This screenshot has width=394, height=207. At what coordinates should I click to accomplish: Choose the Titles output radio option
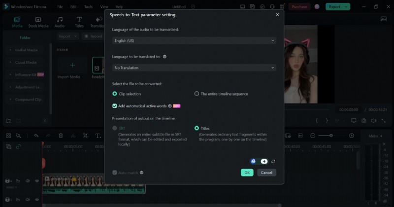[x=197, y=128]
